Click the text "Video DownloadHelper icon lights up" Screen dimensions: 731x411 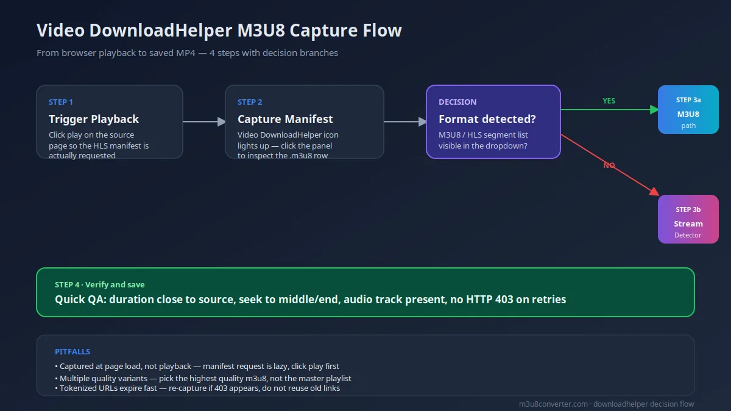coord(288,140)
